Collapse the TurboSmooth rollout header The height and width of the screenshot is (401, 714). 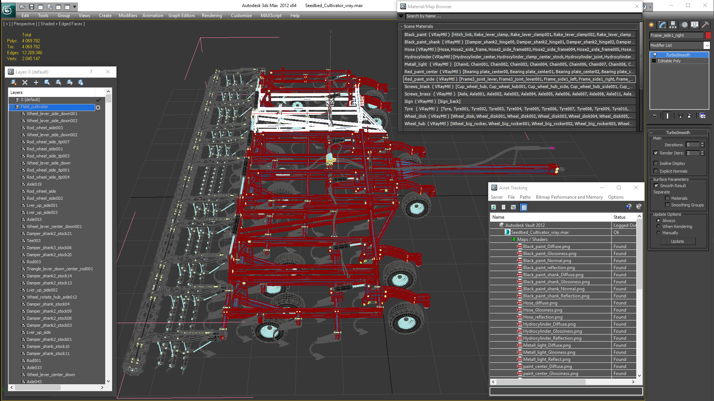click(678, 133)
